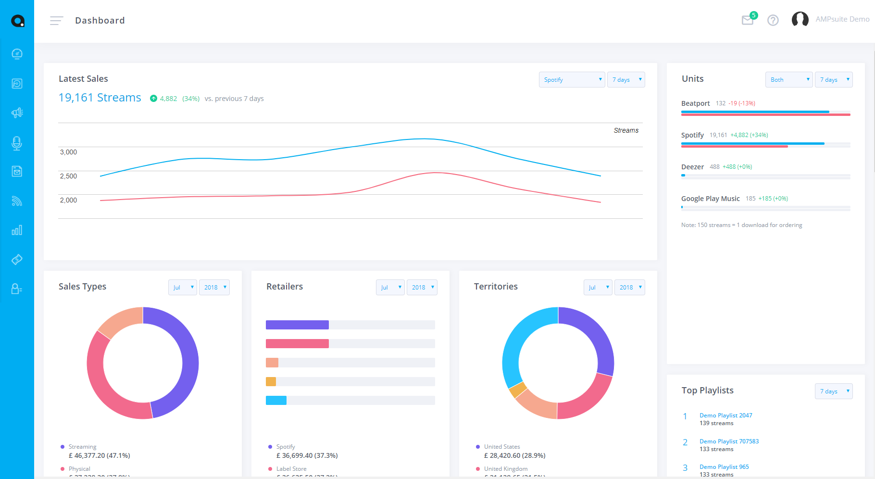Open the Jul month dropdown in Sales Types

[x=182, y=287]
